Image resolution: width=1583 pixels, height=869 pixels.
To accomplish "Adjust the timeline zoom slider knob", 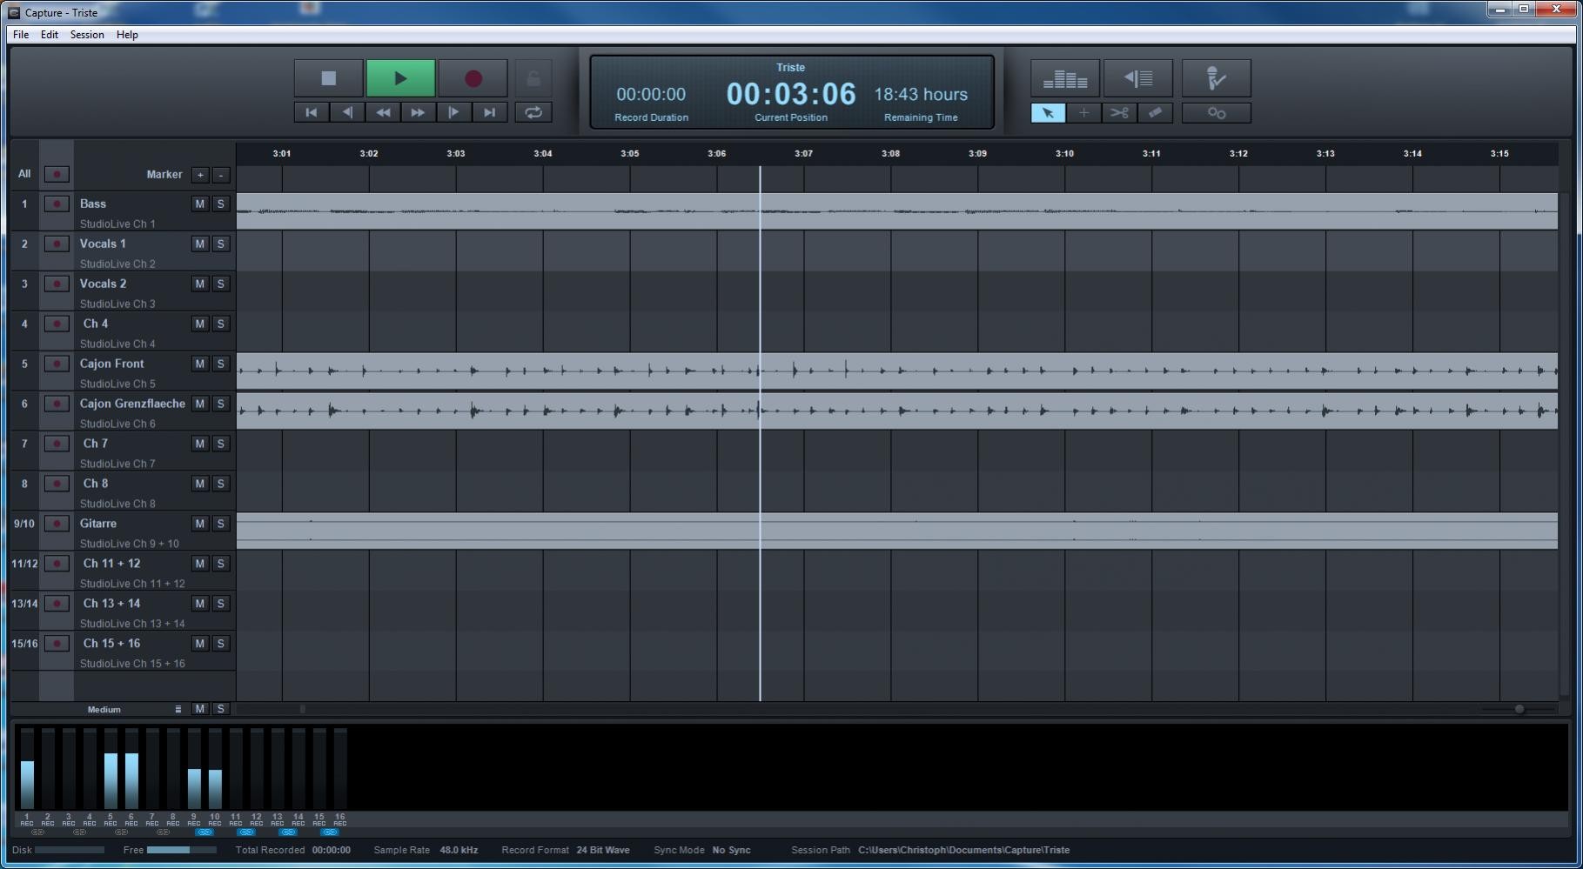I will (x=1519, y=709).
